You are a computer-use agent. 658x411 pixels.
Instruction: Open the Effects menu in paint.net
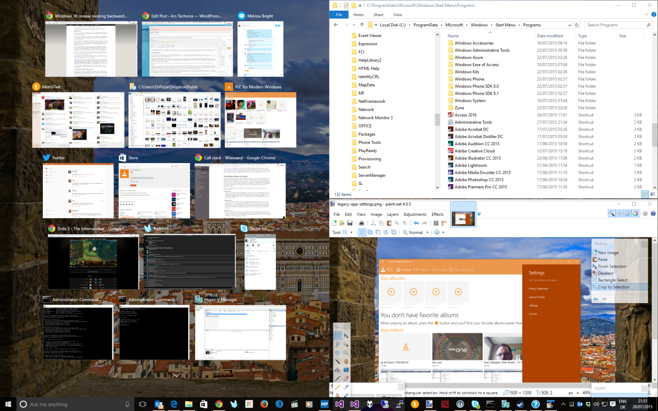click(x=437, y=214)
